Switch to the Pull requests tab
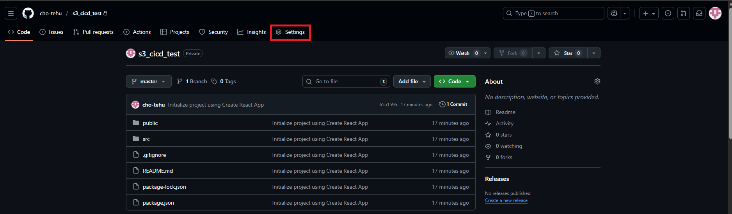732x214 pixels. [x=93, y=32]
